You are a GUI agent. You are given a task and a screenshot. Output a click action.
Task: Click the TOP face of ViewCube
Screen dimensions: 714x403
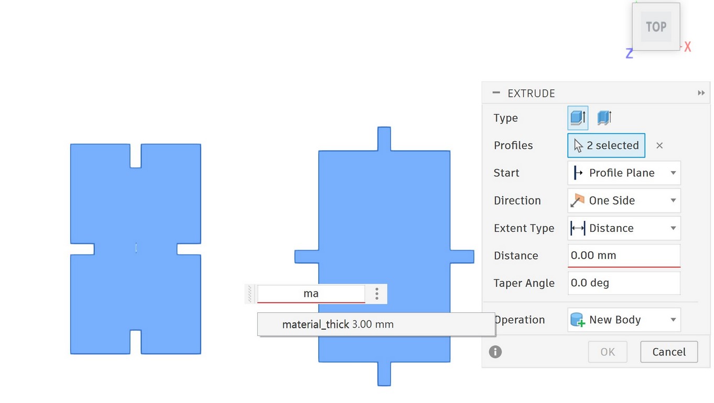point(656,27)
